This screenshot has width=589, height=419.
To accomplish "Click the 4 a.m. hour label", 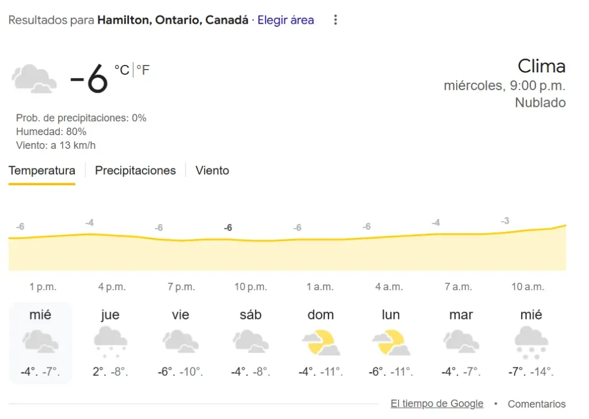I will [390, 287].
